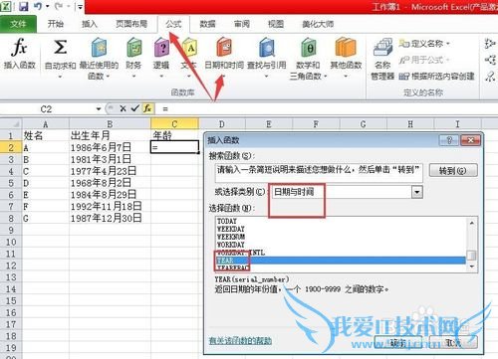Screen dimensions: 498x359
Task: Click the function list scrollbar up arrow
Action: pos(471,223)
